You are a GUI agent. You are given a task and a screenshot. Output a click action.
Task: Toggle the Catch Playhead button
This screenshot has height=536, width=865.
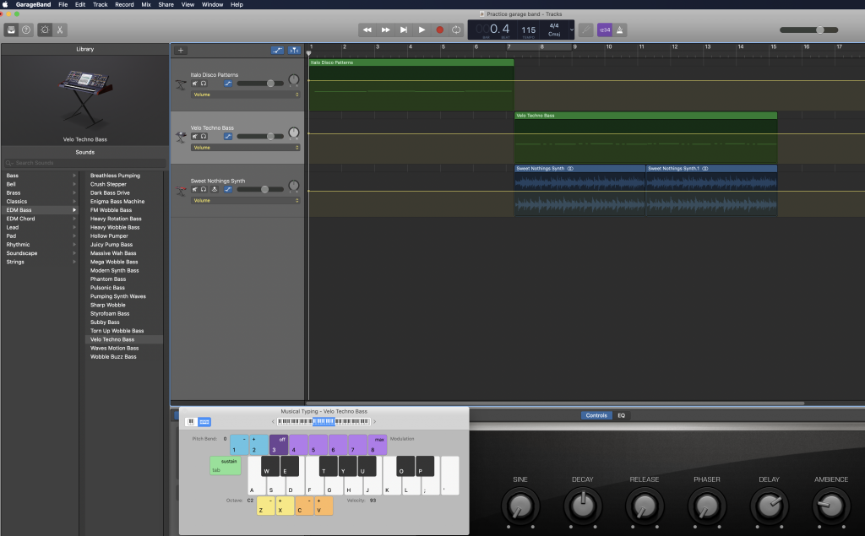click(x=294, y=50)
